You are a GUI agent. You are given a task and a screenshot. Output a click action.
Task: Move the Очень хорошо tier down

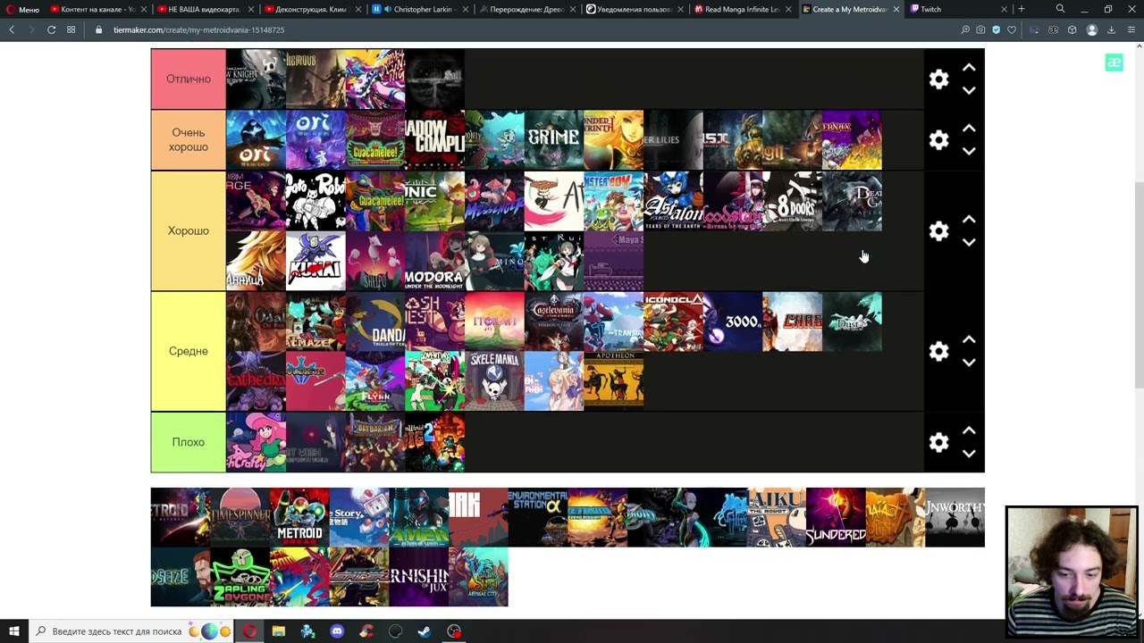point(969,152)
